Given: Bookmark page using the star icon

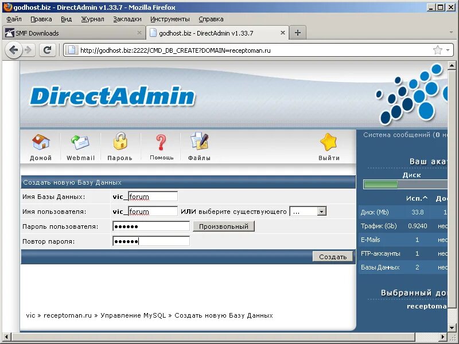Looking at the screenshot, I should pyautogui.click(x=437, y=50).
